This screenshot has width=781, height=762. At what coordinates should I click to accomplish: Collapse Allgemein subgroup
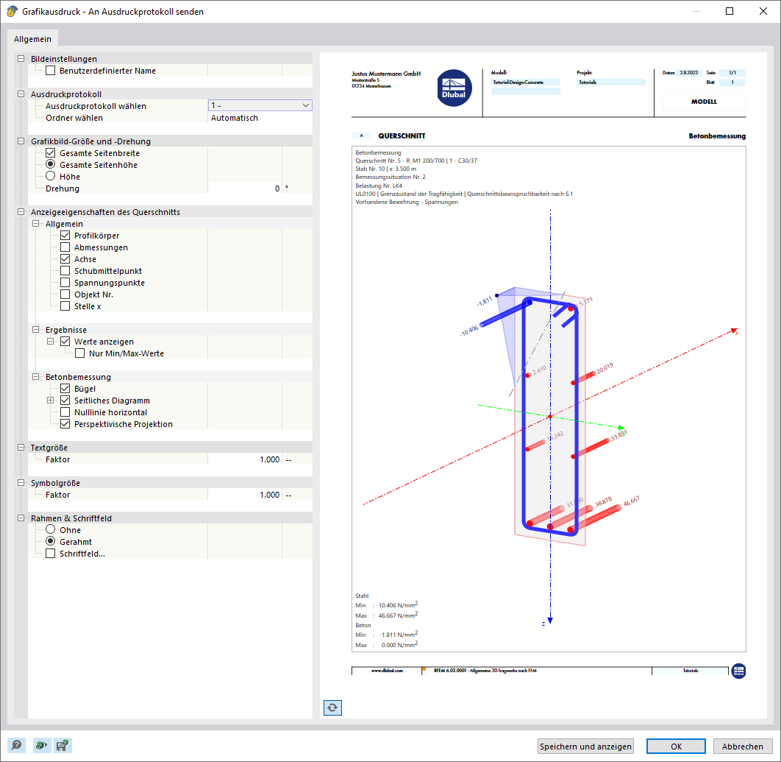(35, 224)
